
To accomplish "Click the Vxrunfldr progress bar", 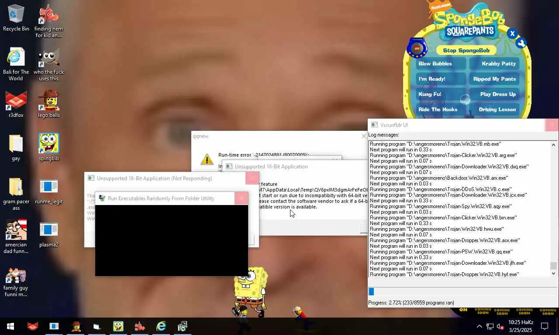I will pos(462,292).
